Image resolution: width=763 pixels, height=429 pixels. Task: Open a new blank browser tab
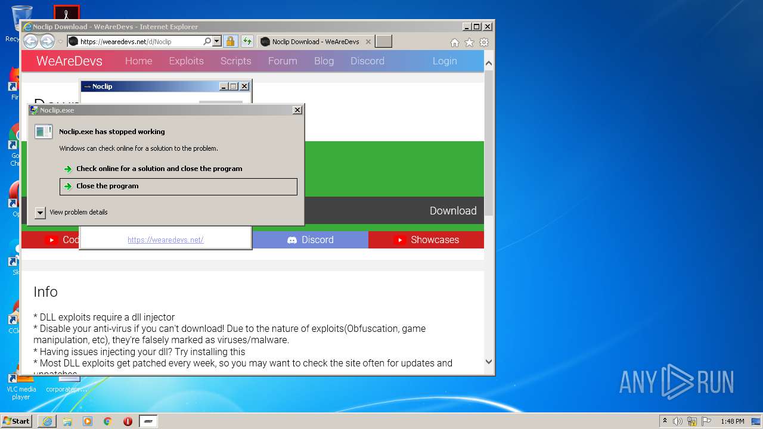coord(383,42)
